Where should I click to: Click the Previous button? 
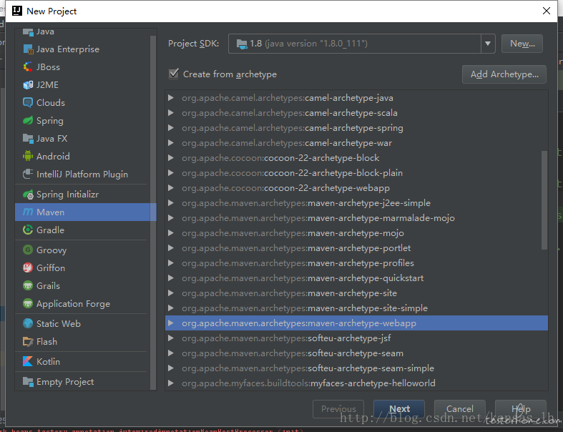338,409
